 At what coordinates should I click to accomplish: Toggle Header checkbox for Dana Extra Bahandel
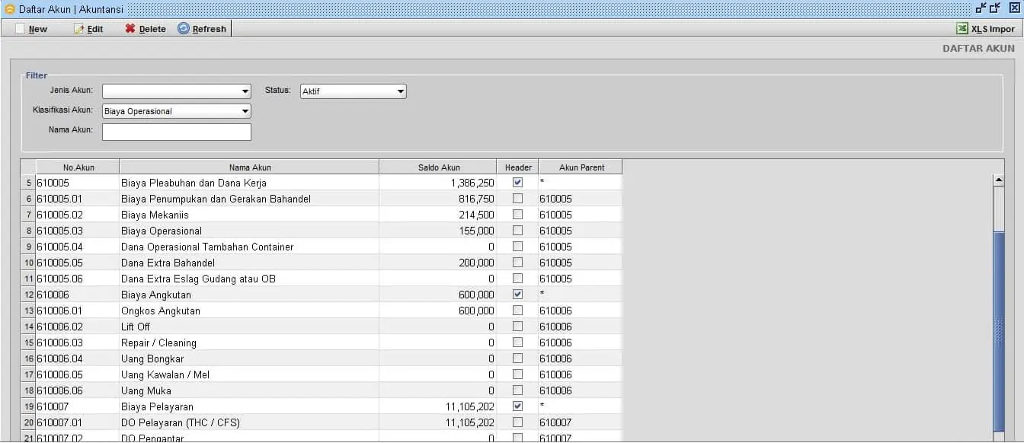(x=517, y=263)
